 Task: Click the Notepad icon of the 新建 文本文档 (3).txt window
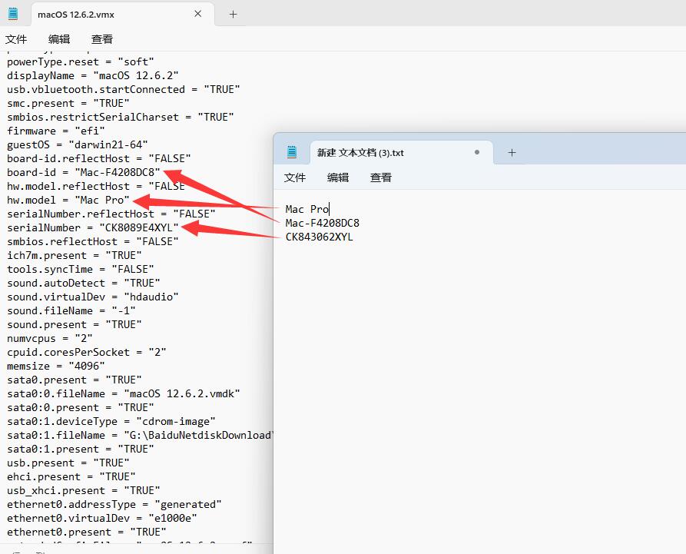pos(292,152)
